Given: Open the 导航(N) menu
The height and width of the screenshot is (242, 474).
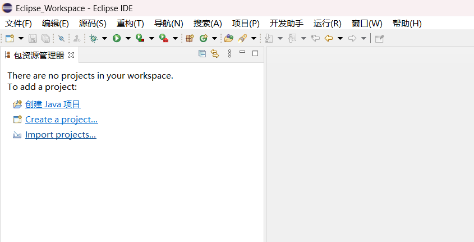Looking at the screenshot, I should [169, 24].
